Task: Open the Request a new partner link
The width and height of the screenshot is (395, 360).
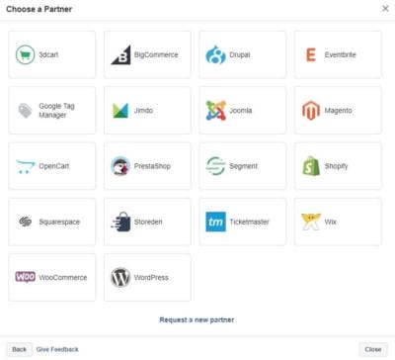Action: coord(197,319)
